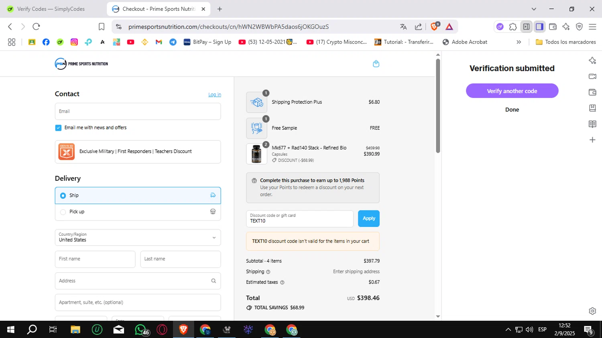The width and height of the screenshot is (602, 338).
Task: Switch to Verify Codes SimplyCodes tab
Action: pos(51,9)
